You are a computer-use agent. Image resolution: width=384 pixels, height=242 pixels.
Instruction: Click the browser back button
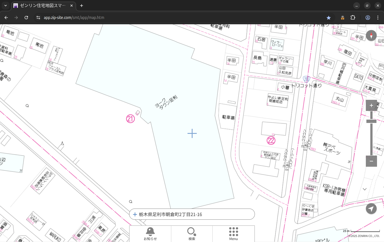6,18
